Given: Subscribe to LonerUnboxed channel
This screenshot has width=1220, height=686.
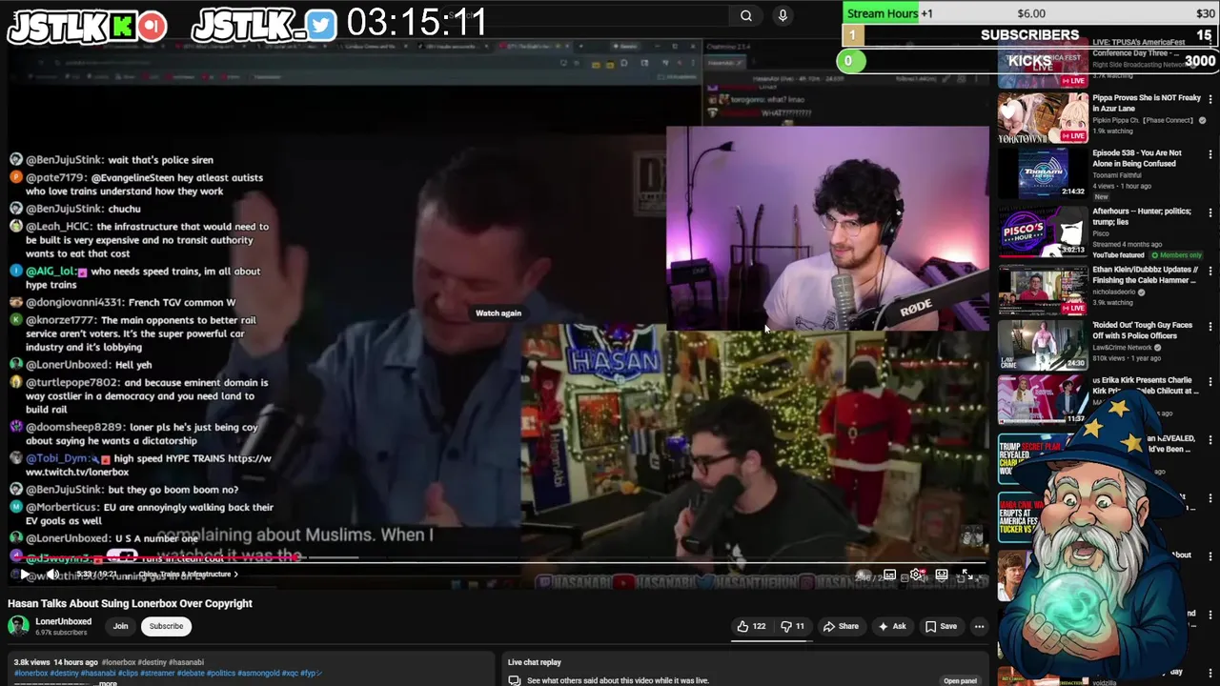Looking at the screenshot, I should click(166, 626).
